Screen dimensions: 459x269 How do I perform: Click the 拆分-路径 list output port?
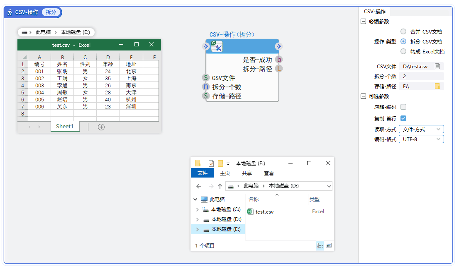click(x=279, y=69)
